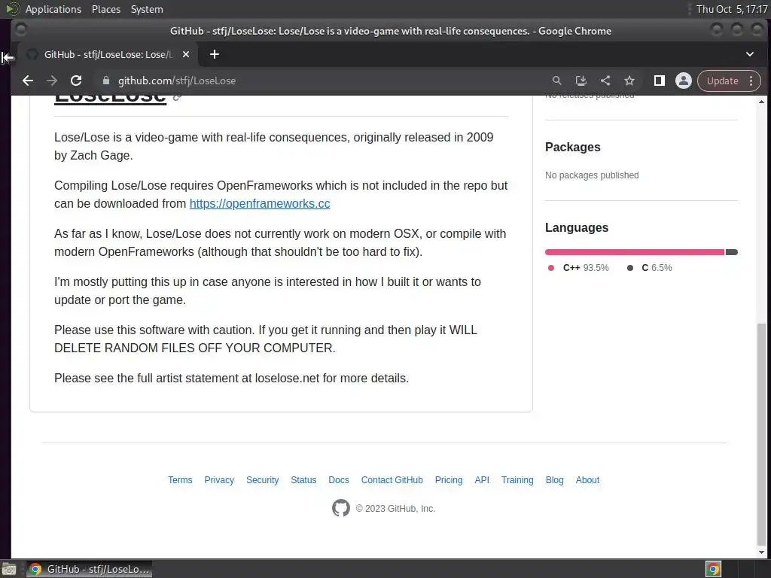The height and width of the screenshot is (578, 771).
Task: Open Chrome's three-dot menu
Action: [x=751, y=81]
